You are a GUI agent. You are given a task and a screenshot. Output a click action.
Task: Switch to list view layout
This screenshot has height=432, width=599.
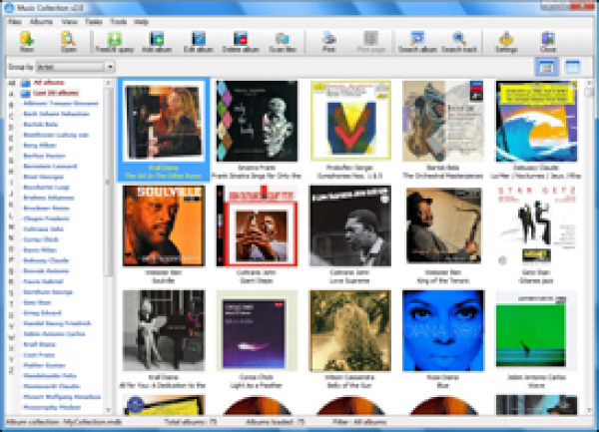[x=572, y=67]
